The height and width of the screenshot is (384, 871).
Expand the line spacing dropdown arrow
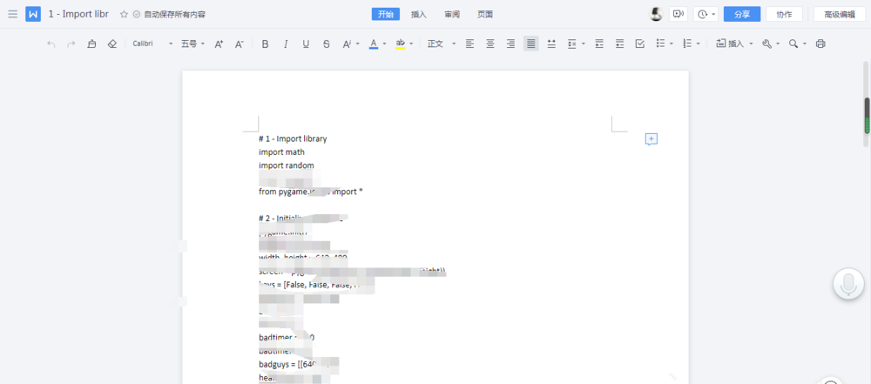[584, 44]
